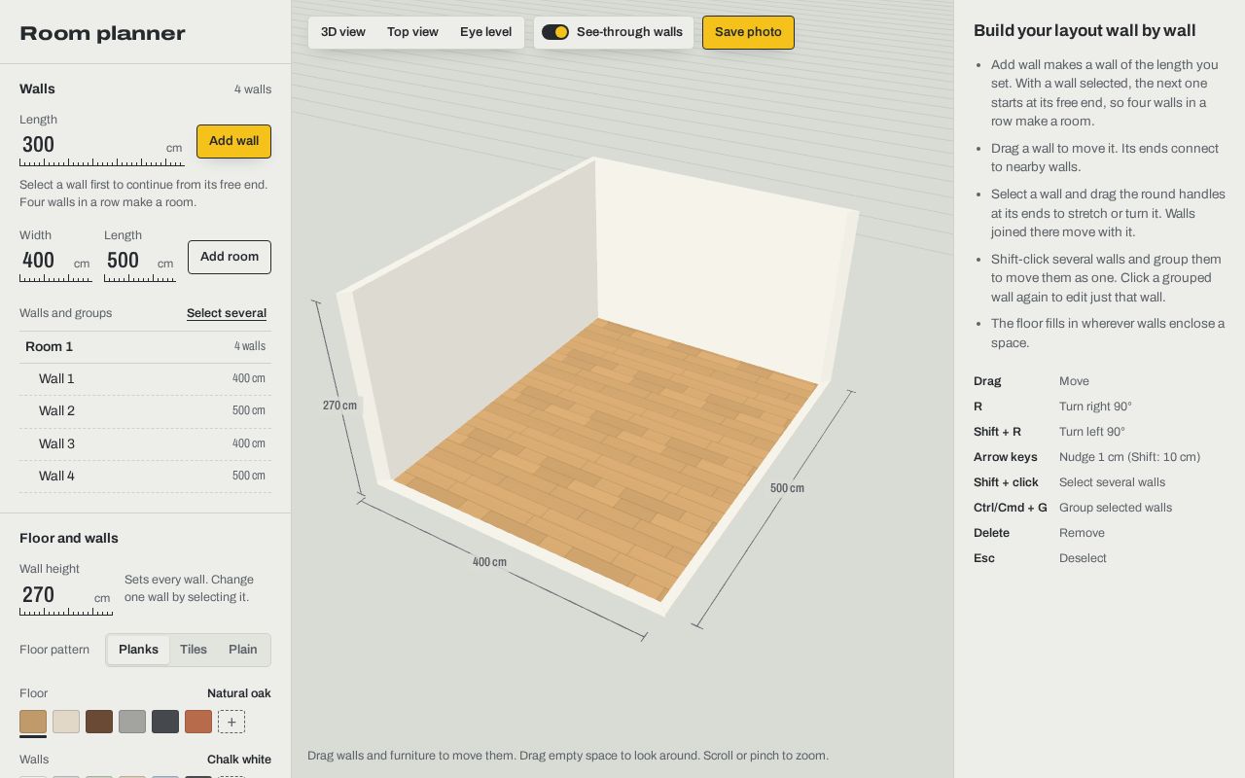Pick the terracotta floor swatch

198,722
